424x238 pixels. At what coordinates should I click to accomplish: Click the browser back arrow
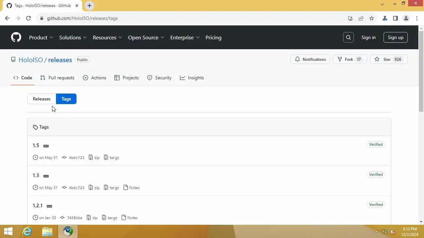point(7,18)
